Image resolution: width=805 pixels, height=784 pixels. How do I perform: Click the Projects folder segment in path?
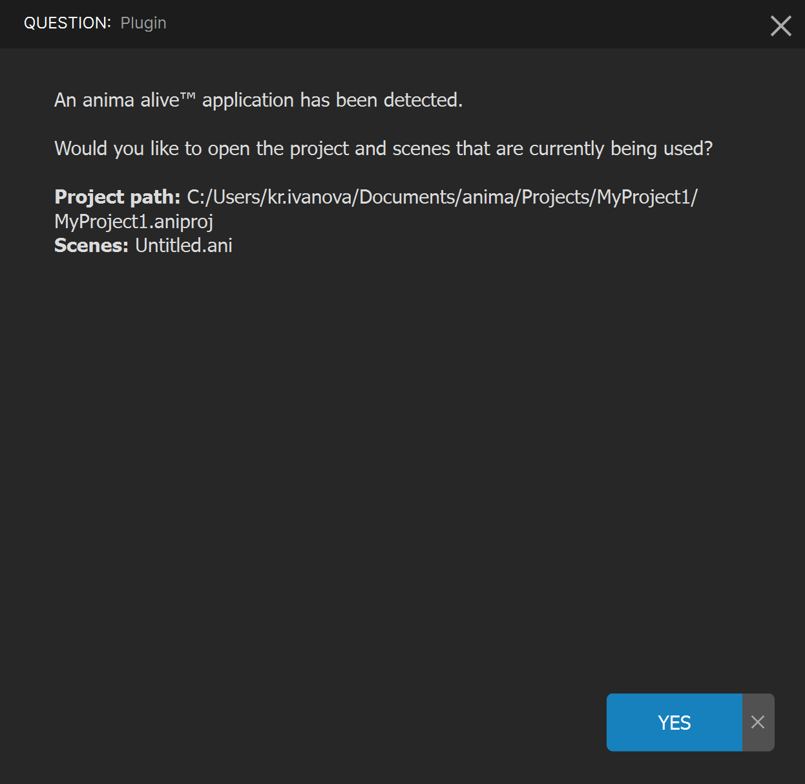point(556,196)
